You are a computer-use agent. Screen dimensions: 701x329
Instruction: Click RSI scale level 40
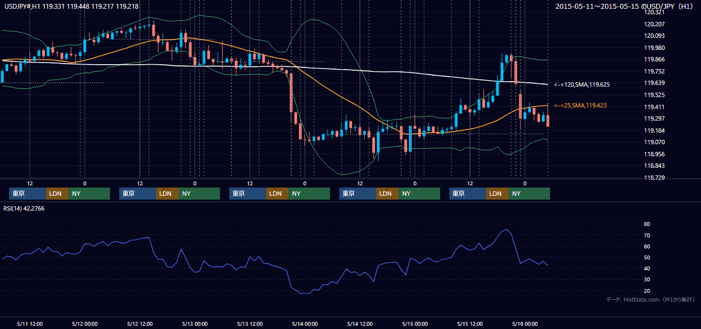[647, 268]
